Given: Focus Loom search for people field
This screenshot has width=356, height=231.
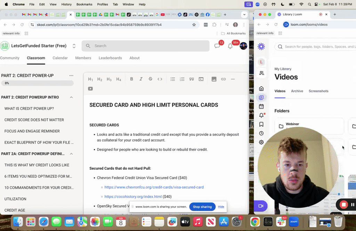Looking at the screenshot, I should [x=316, y=47].
